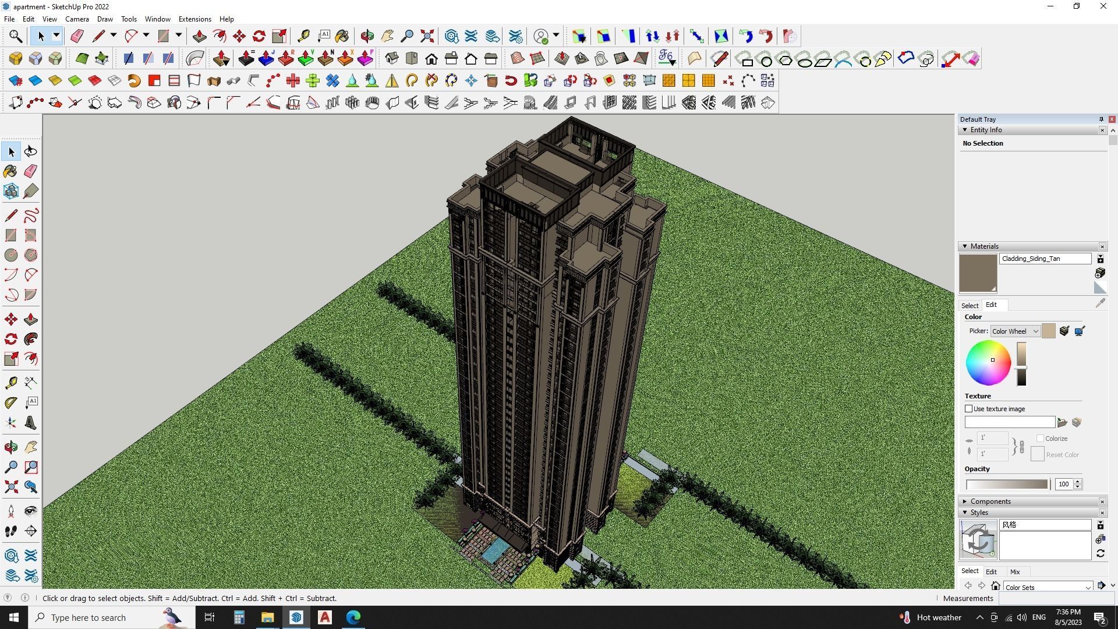
Task: Choose the Circle tool in left toolbar
Action: (10, 255)
